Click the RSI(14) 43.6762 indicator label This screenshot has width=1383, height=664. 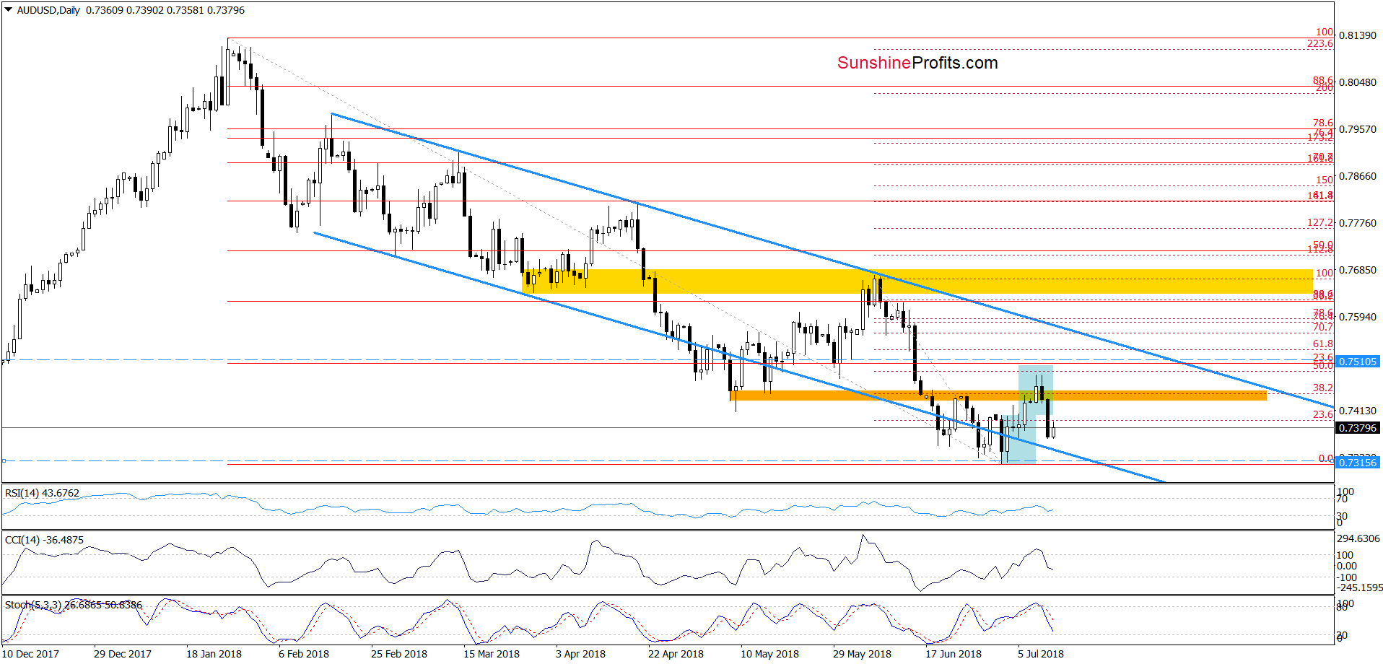42,493
